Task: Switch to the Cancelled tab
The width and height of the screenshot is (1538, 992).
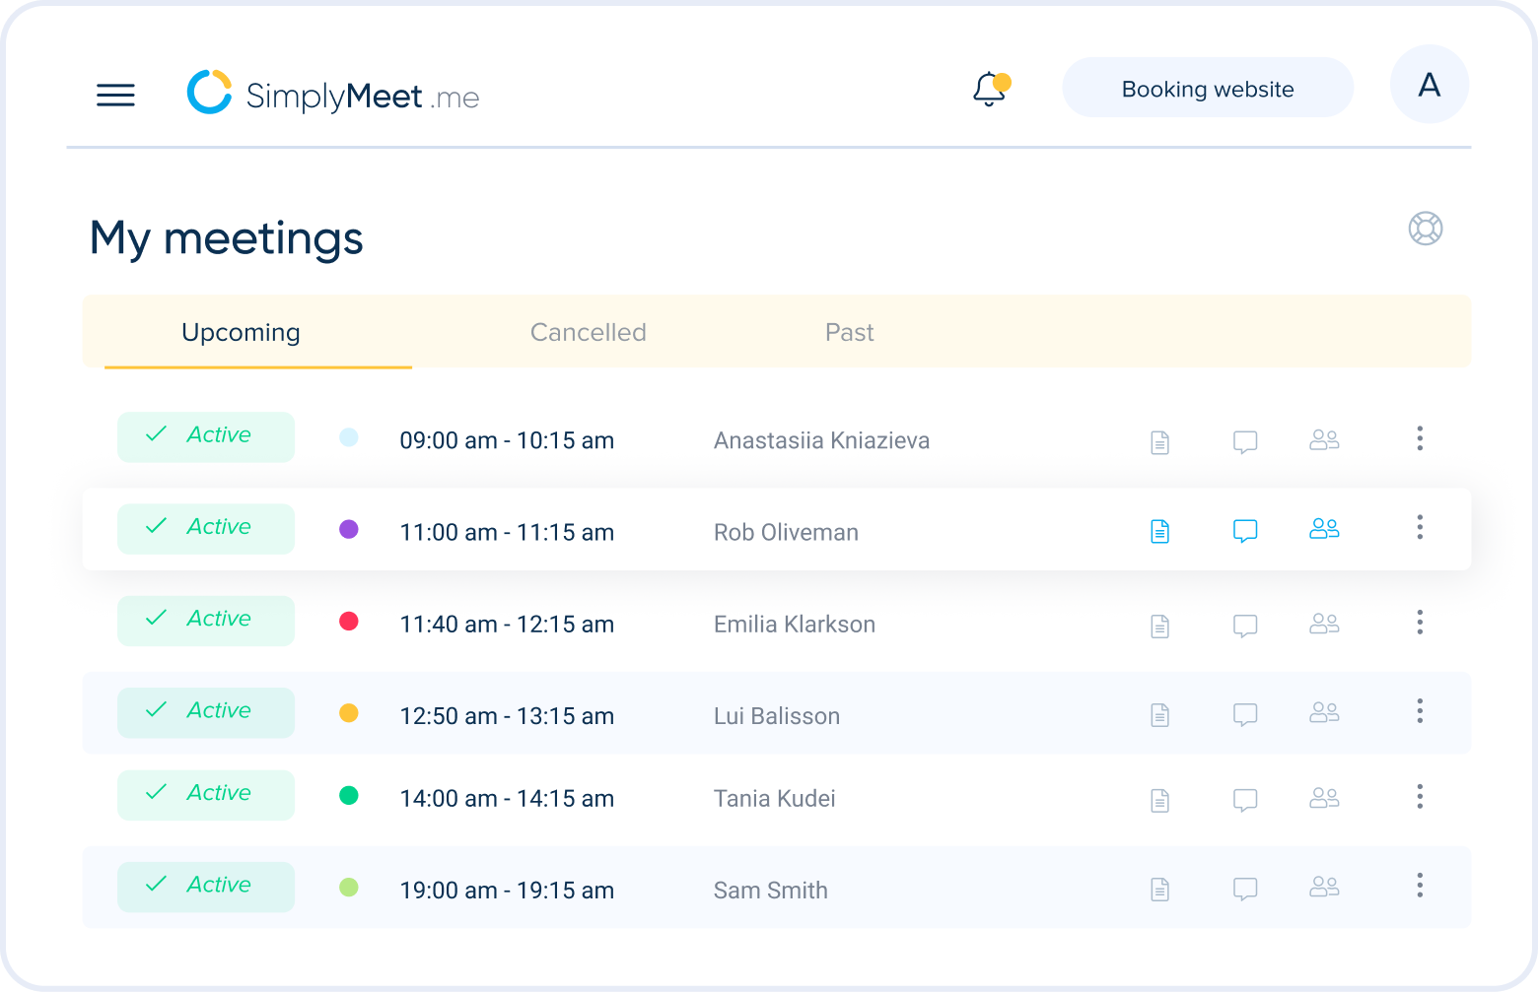Action: click(588, 332)
